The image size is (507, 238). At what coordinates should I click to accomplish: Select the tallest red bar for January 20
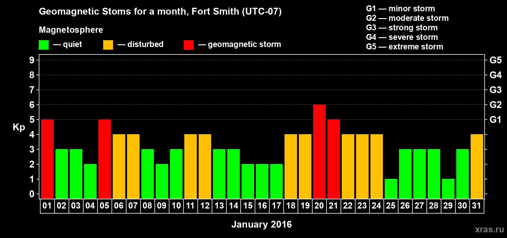click(319, 152)
